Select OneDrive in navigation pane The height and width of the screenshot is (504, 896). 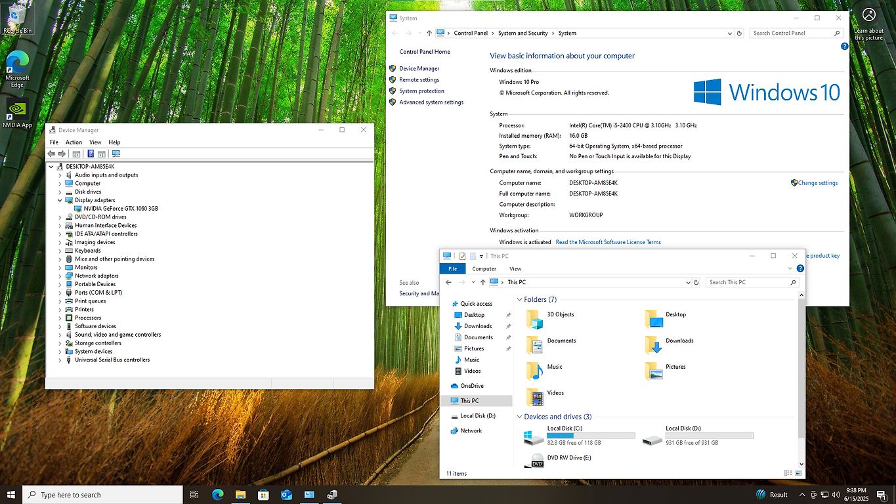pos(471,386)
